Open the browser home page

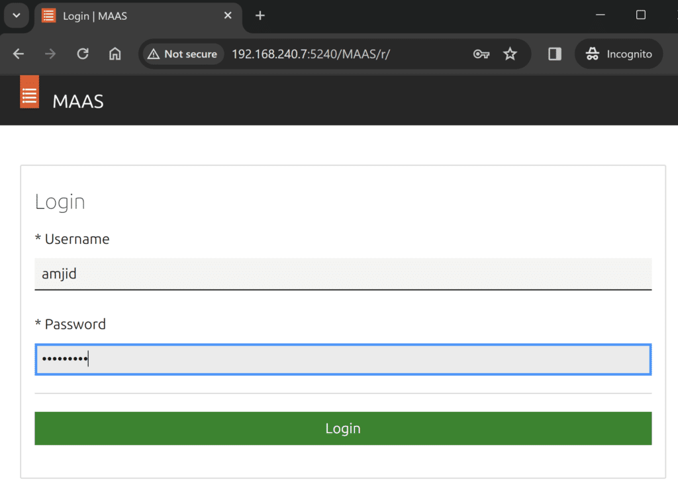[x=115, y=54]
